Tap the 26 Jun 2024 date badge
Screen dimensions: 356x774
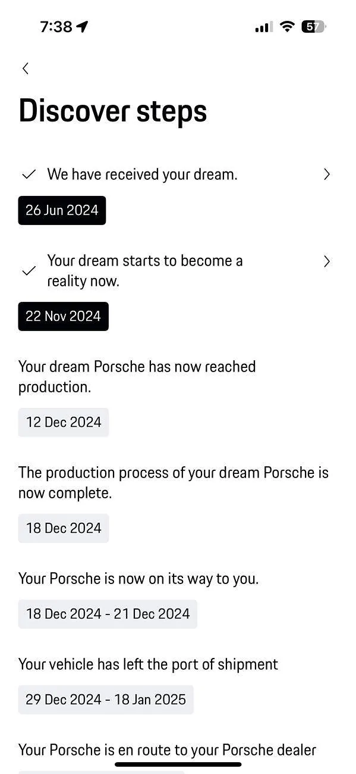coord(62,210)
